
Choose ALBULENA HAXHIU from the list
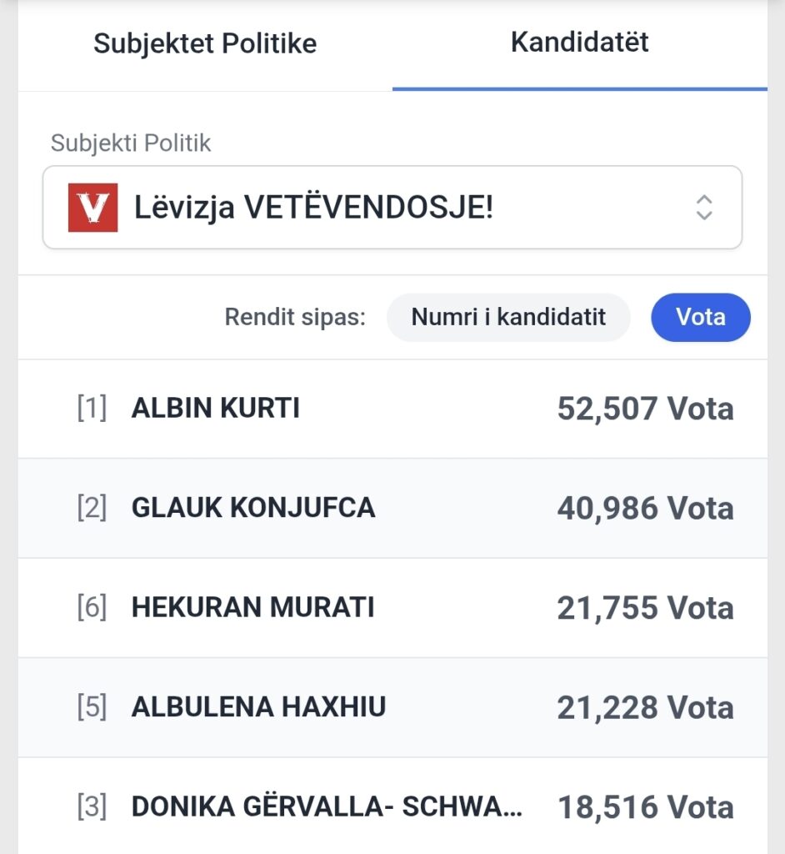click(x=258, y=707)
